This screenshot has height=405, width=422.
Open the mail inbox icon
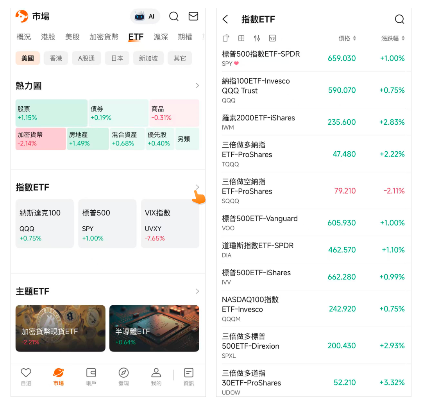point(193,16)
